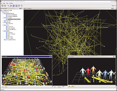Click the red humanoid agent in Grid 2 view
Image resolution: width=117 pixels, height=91 pixels.
tap(88, 72)
